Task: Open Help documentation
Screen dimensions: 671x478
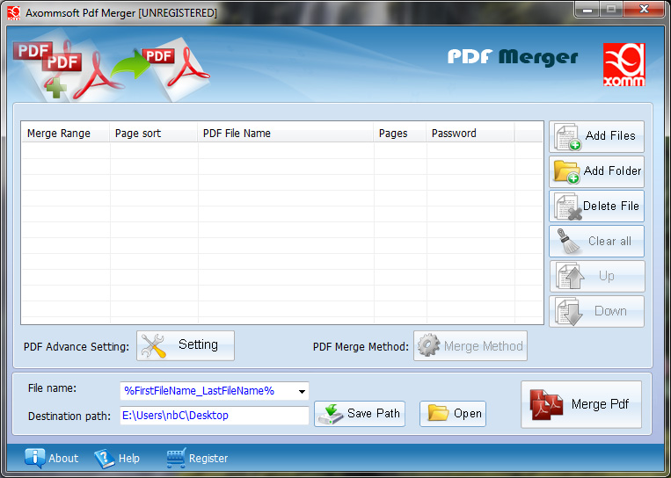Action: click(117, 459)
